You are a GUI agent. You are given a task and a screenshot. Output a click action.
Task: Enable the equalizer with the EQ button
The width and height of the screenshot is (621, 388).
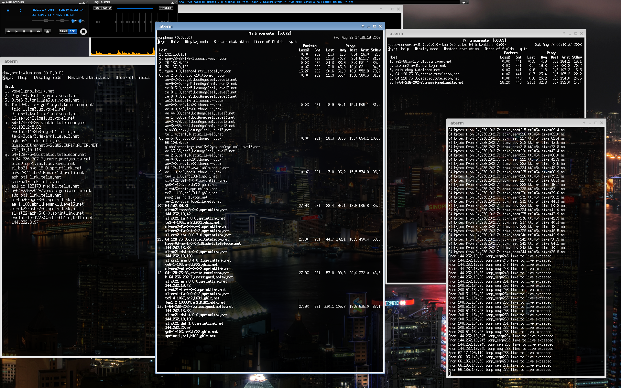(97, 8)
